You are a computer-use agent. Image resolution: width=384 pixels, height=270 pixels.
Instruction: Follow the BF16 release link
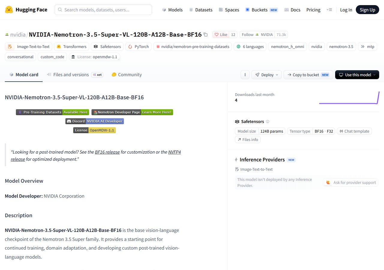(107, 152)
